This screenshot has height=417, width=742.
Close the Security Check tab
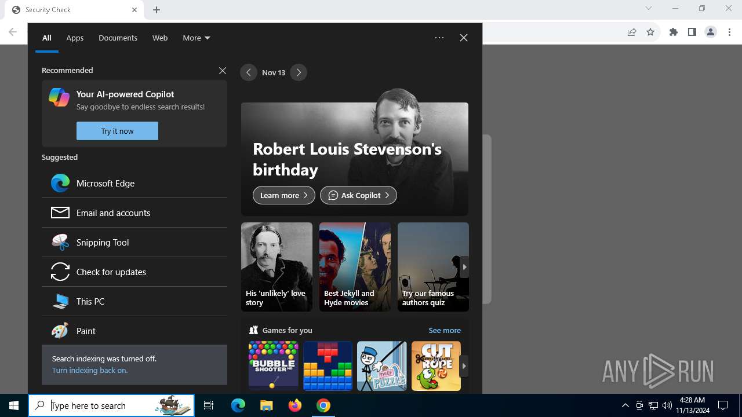[x=134, y=10]
